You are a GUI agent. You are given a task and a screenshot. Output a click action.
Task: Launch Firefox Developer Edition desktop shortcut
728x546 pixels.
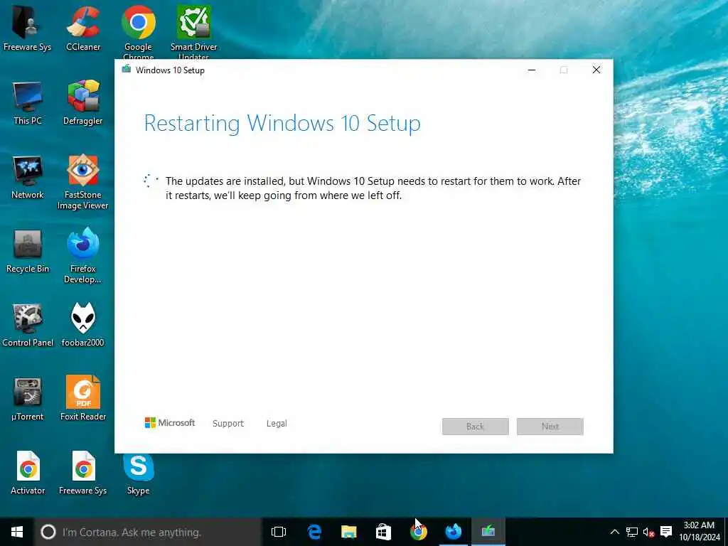click(x=82, y=255)
